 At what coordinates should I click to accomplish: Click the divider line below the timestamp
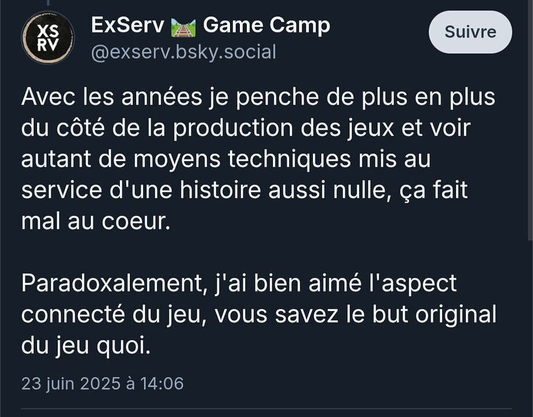[266, 408]
